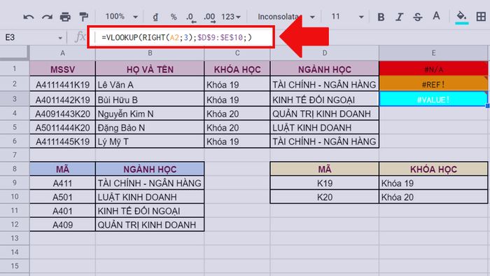Format as currency (đ)
Screen dimensions: 490x276
coord(155,17)
